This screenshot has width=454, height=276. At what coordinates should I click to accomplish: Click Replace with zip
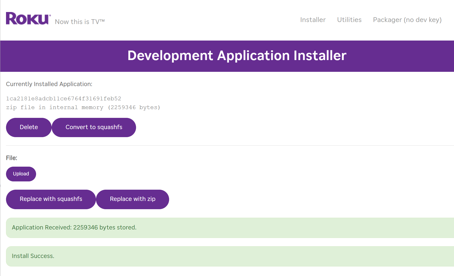pyautogui.click(x=133, y=199)
